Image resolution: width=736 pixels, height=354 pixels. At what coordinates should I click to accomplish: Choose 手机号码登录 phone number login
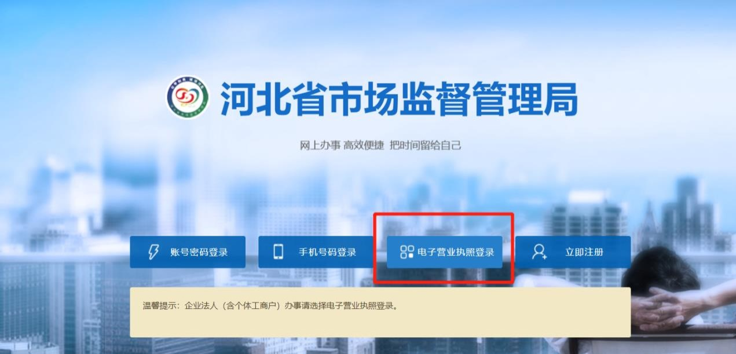click(316, 252)
